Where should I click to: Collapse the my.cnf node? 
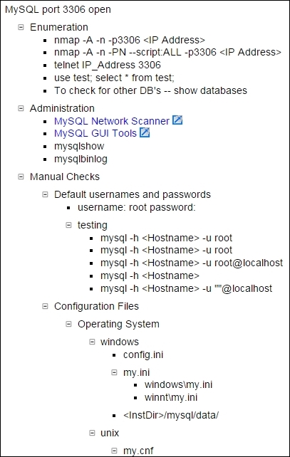click(x=115, y=451)
